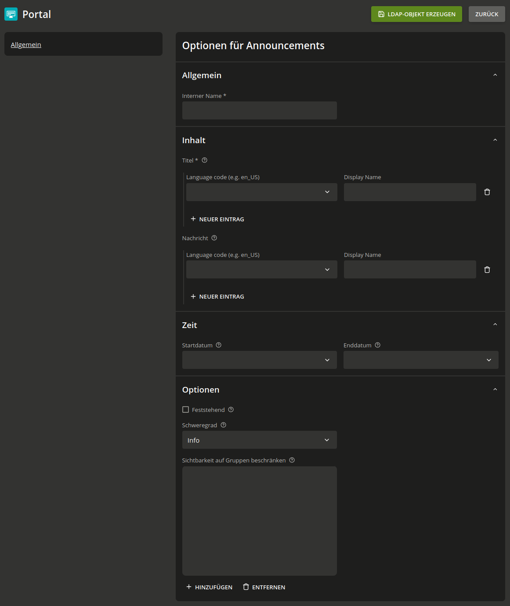Go back with the Zurück button
The image size is (510, 606).
click(487, 14)
